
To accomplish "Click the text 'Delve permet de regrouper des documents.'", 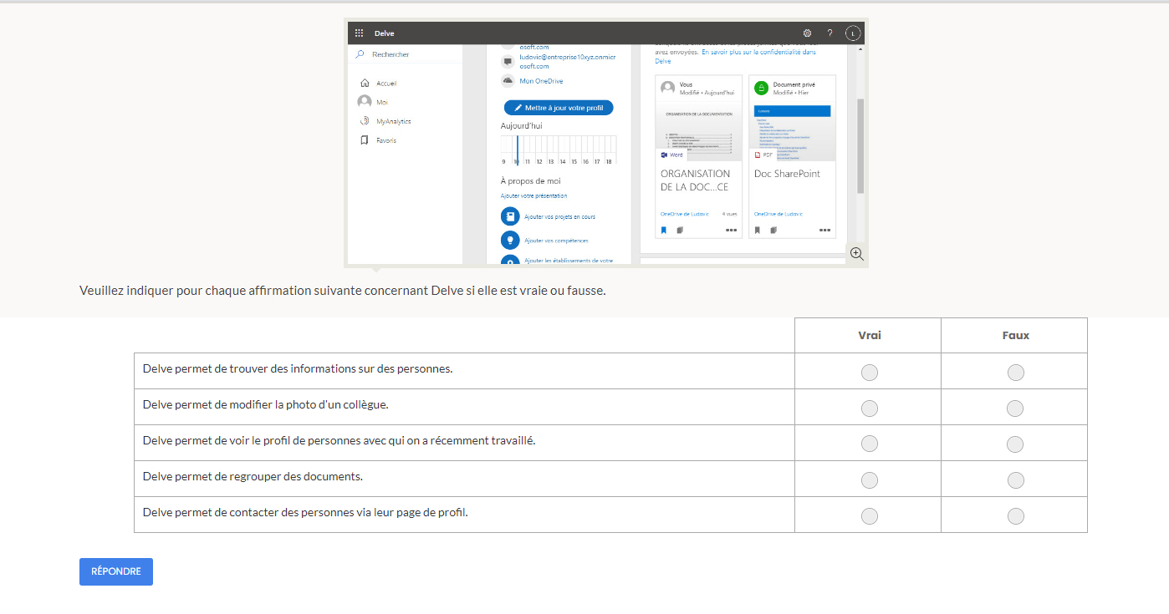I will tap(253, 476).
